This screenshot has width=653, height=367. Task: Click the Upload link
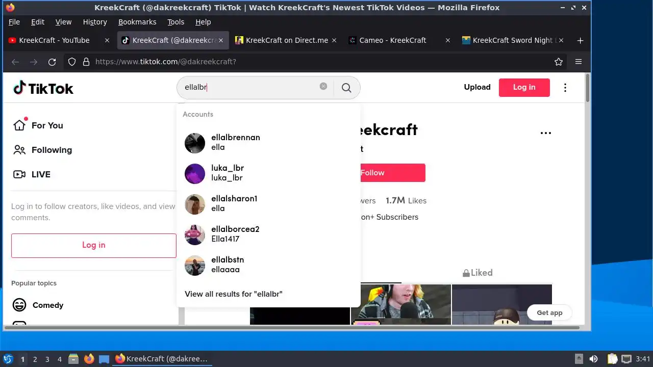(x=477, y=87)
